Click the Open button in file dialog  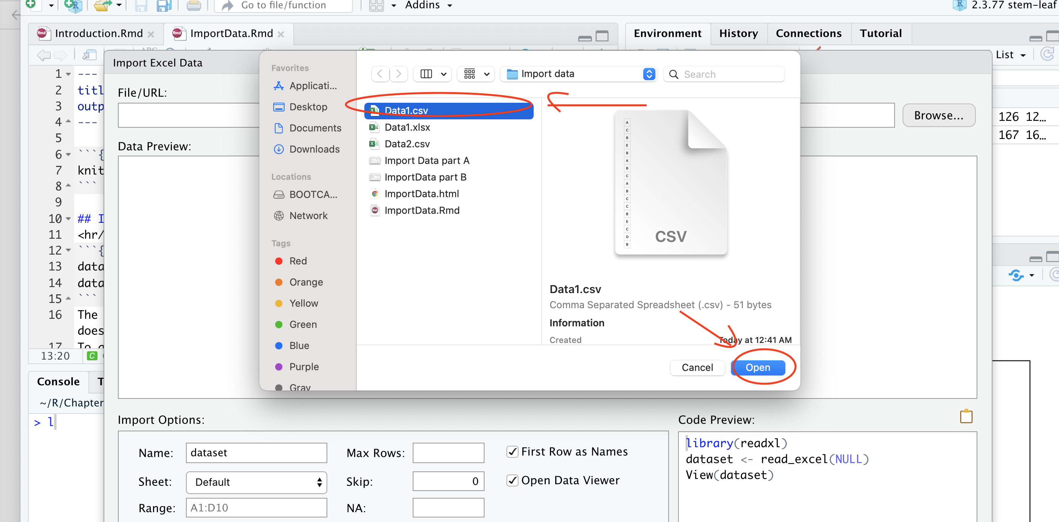coord(758,367)
